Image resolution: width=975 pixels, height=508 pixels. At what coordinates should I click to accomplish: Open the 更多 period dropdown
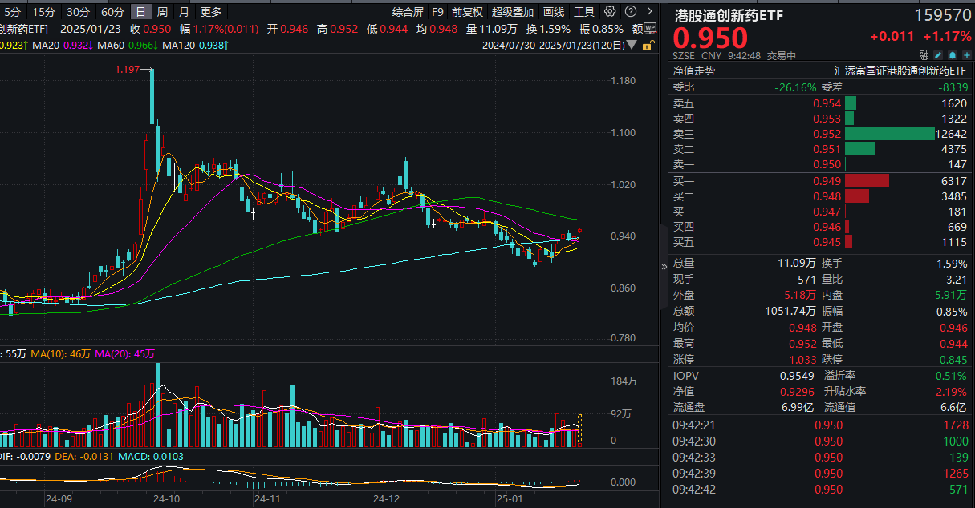210,12
